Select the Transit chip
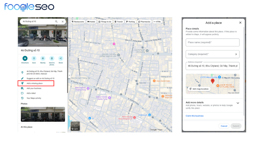Screen dimensions: 261x147 point(119,22)
